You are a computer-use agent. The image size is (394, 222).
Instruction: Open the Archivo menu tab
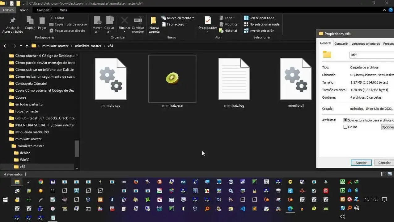pos(8,10)
